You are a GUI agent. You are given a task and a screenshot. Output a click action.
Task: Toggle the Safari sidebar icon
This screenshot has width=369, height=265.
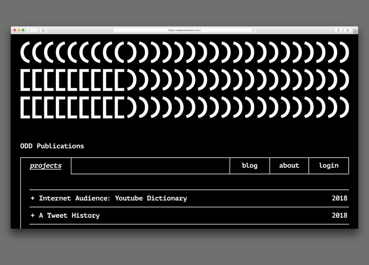tap(43, 30)
